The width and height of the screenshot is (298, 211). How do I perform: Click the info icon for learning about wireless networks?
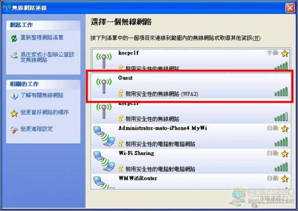coord(14,95)
